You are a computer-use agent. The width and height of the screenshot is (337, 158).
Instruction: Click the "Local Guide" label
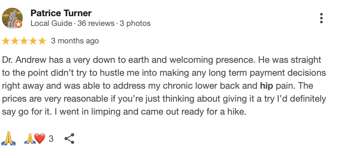pyautogui.click(x=51, y=24)
